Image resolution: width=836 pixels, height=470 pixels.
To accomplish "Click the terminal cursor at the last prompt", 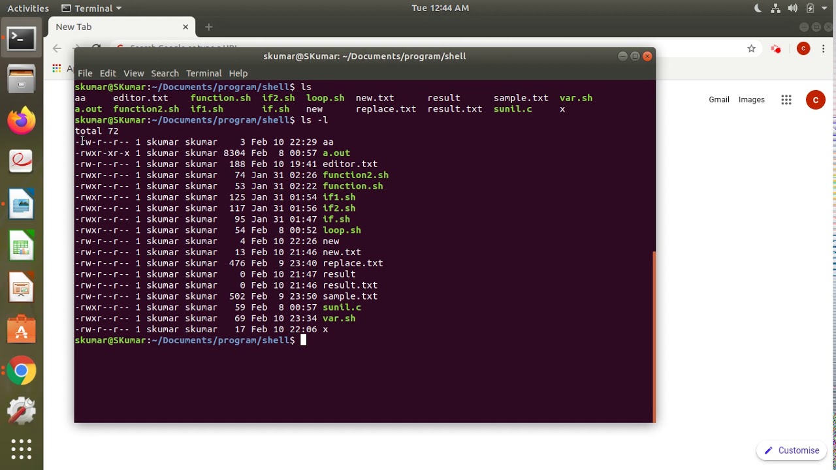I will [303, 341].
